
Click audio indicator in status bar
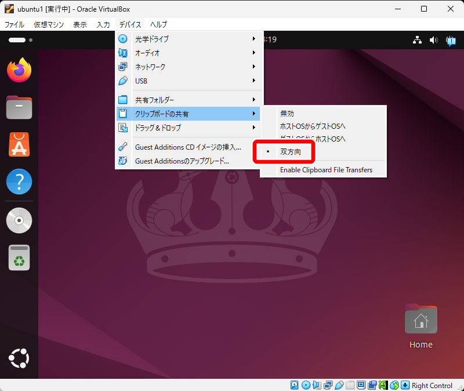point(317,385)
